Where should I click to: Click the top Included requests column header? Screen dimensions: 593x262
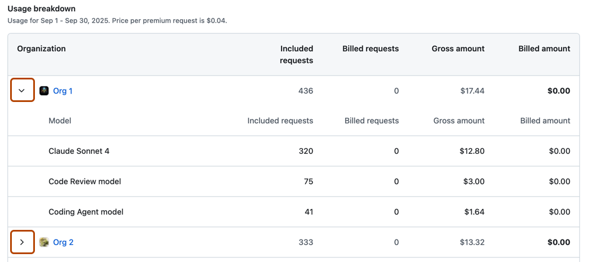pyautogui.click(x=296, y=54)
